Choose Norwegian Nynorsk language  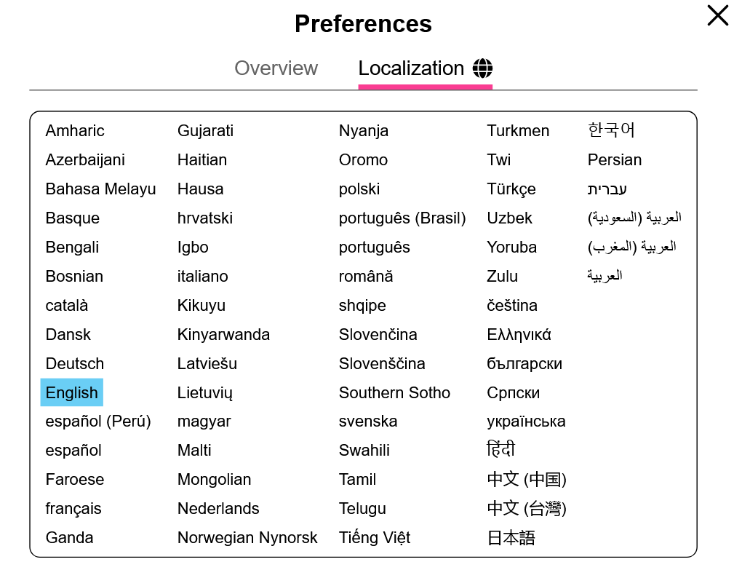(247, 538)
